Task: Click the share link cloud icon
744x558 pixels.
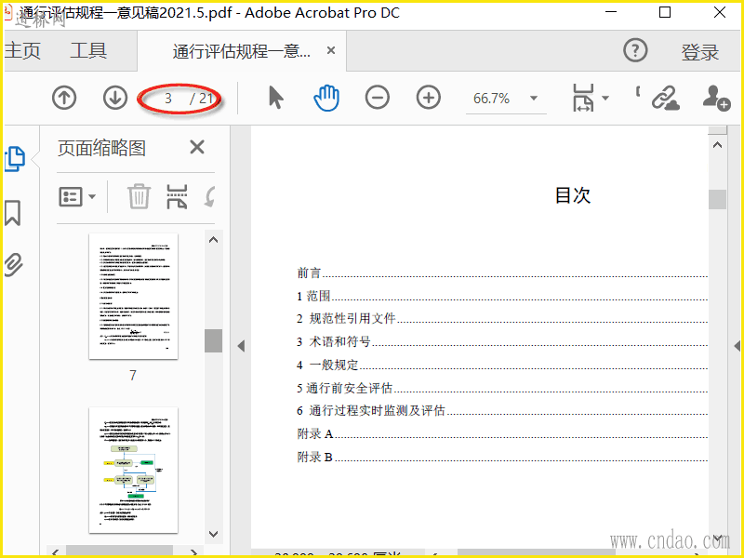Action: click(665, 98)
